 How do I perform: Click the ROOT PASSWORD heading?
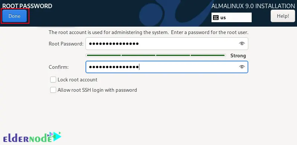coord(27,6)
